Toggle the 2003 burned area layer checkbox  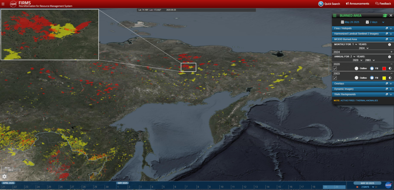pos(335,78)
